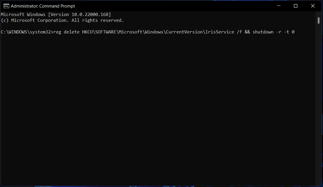Click 'HKCU' in the registry path

pos(87,32)
